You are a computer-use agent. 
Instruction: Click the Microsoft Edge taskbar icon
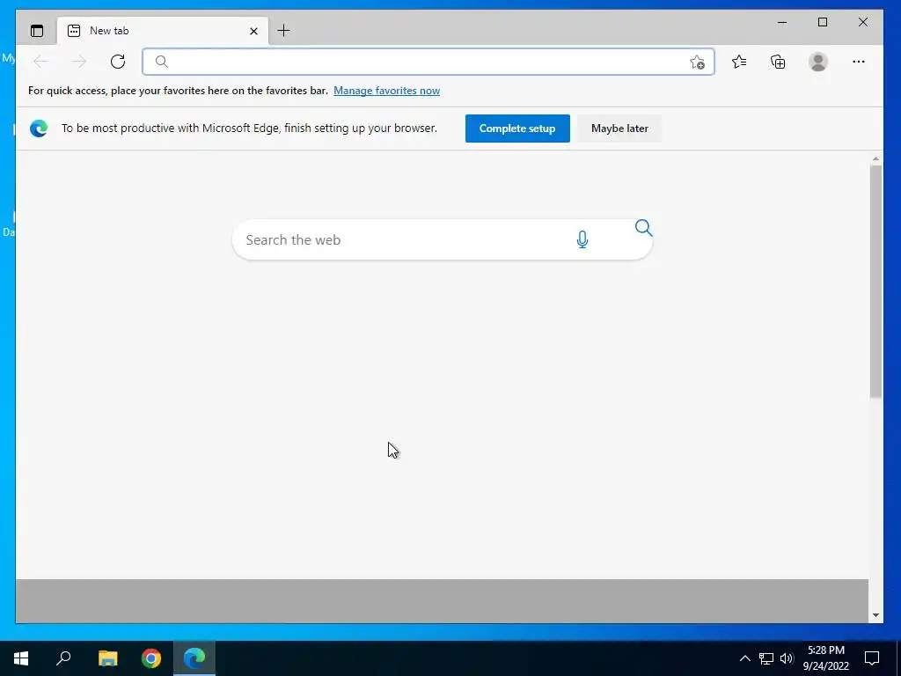pyautogui.click(x=194, y=658)
